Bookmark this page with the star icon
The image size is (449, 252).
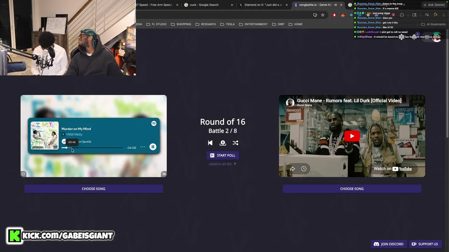point(323,15)
